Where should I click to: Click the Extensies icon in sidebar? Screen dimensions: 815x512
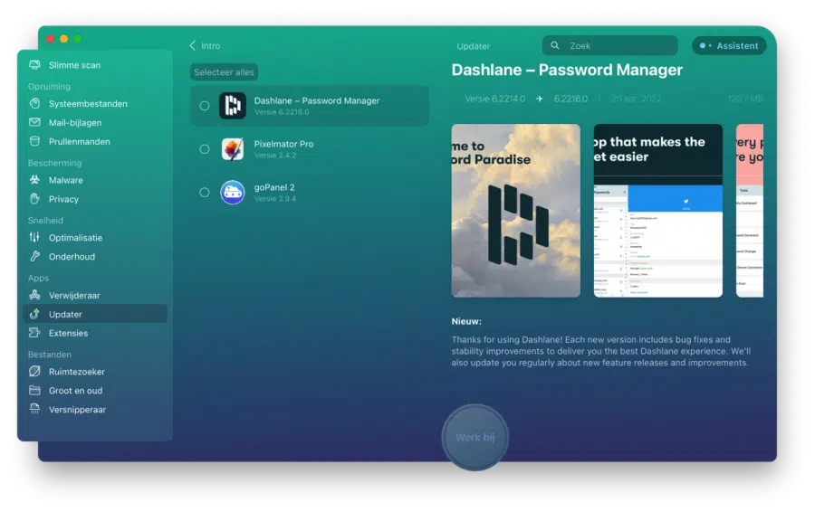coord(34,333)
